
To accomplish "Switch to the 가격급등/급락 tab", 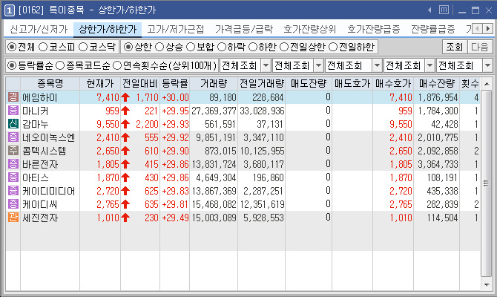I will [244, 29].
